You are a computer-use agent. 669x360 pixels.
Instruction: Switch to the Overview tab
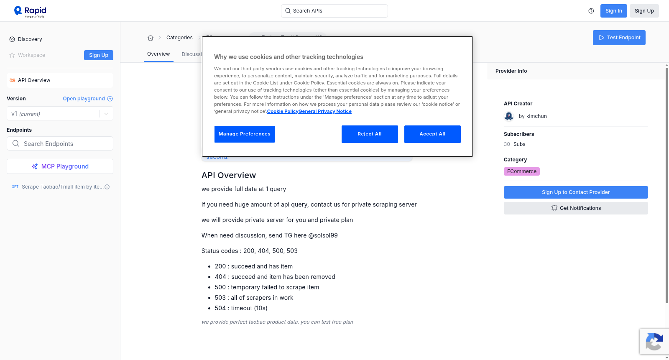[158, 54]
